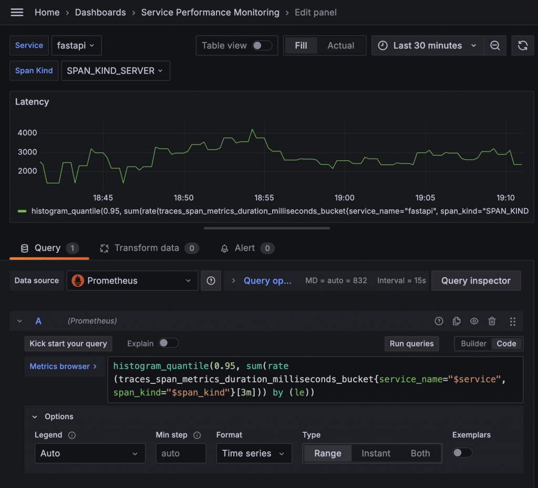Turn on the Explain toggle
Viewport: 538px width, 488px height.
[169, 343]
